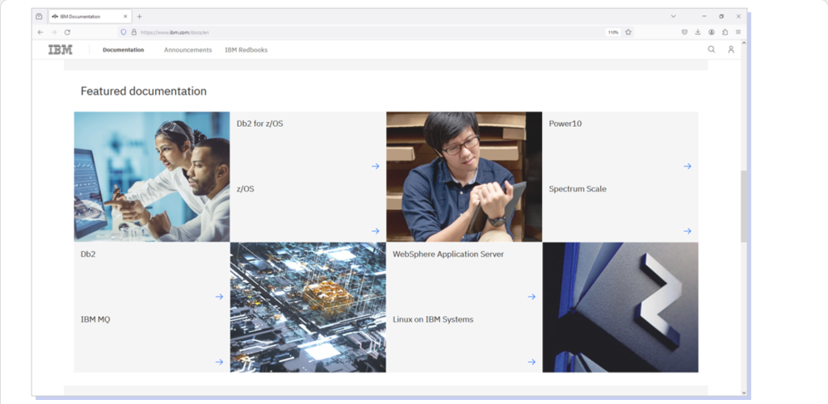Click the metallic Z logo image
Image resolution: width=828 pixels, height=404 pixels.
point(620,307)
